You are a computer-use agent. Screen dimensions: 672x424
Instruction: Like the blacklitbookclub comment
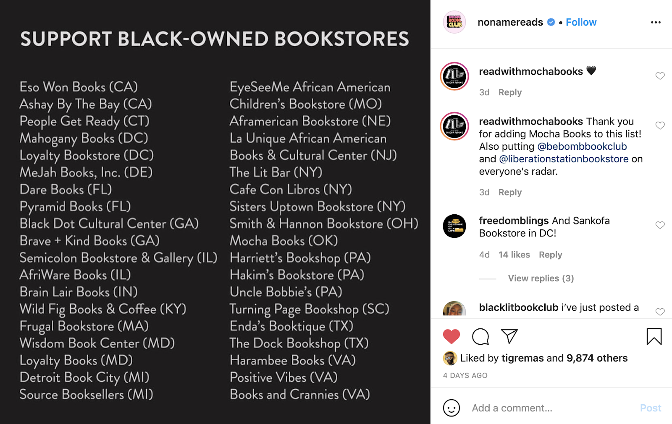(x=660, y=312)
